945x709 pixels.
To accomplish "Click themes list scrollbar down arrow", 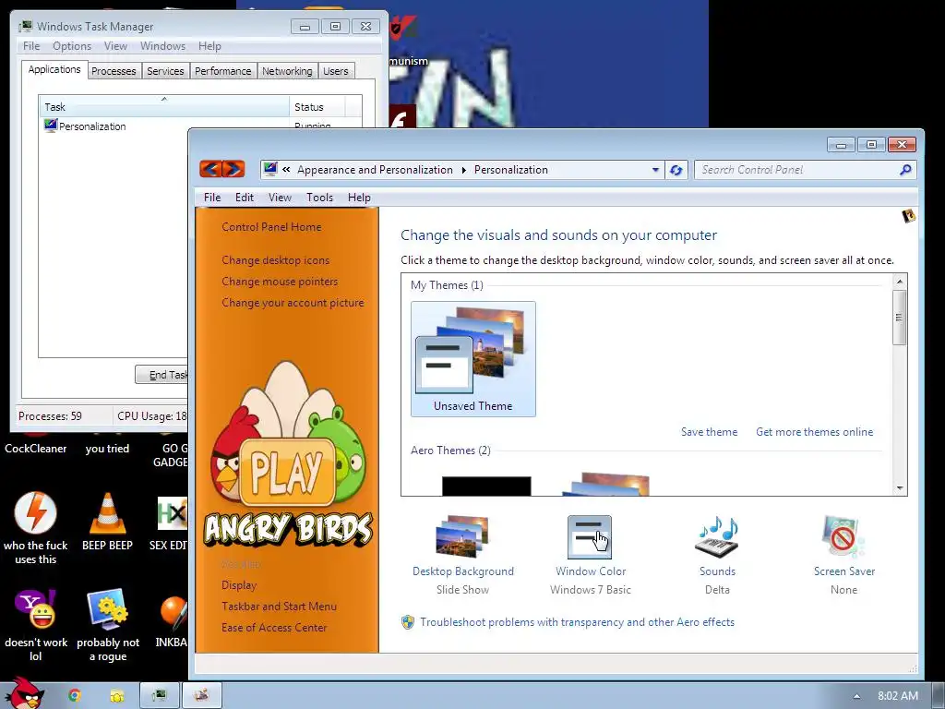I will (x=900, y=487).
